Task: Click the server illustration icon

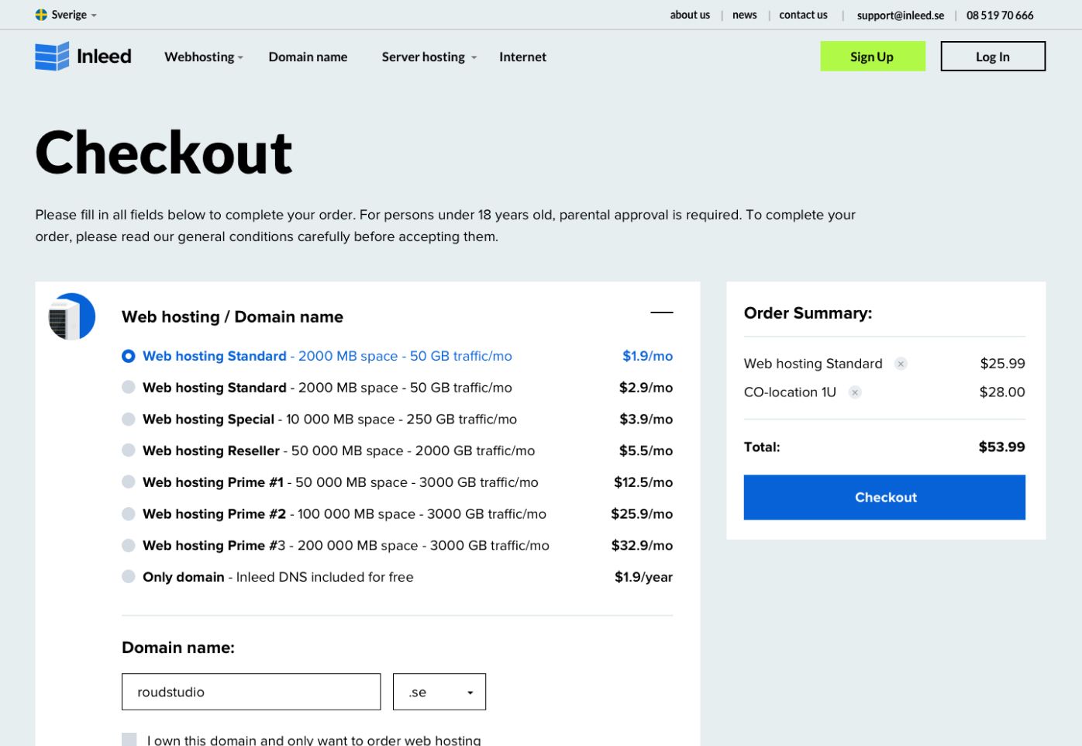Action: [70, 316]
